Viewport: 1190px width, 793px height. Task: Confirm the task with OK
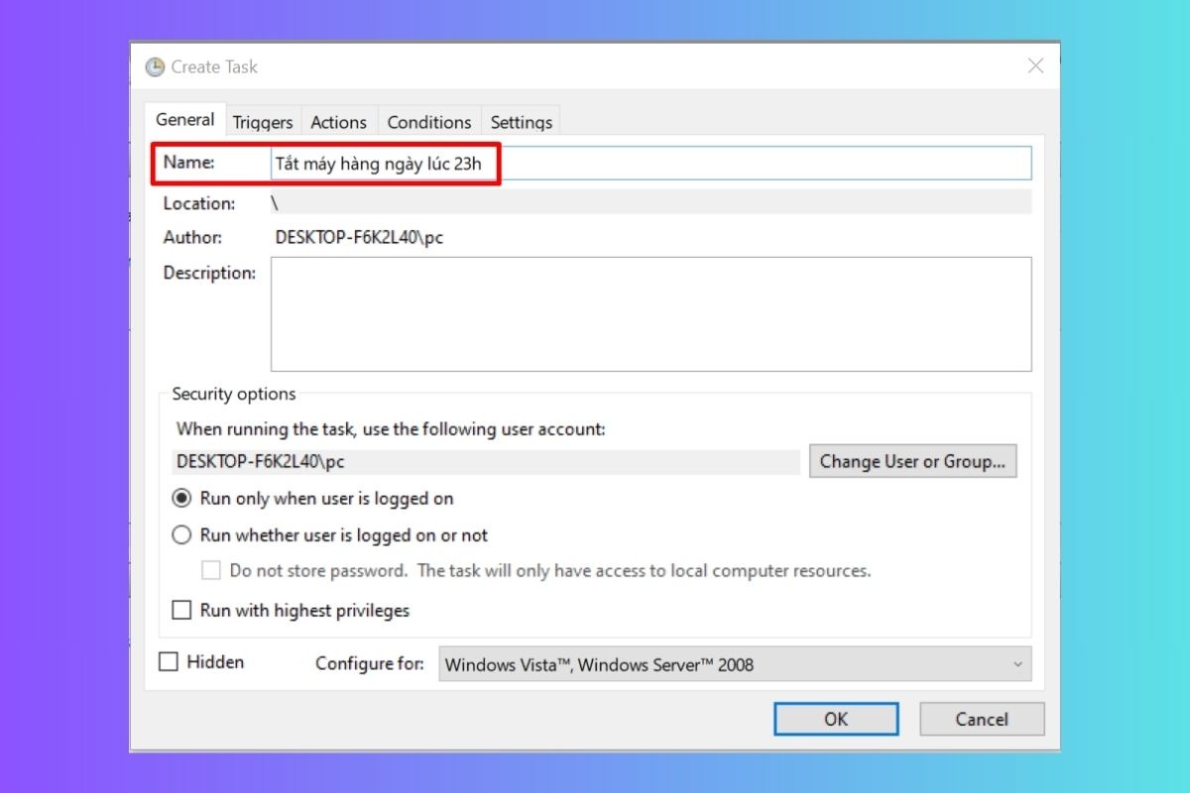pyautogui.click(x=836, y=719)
